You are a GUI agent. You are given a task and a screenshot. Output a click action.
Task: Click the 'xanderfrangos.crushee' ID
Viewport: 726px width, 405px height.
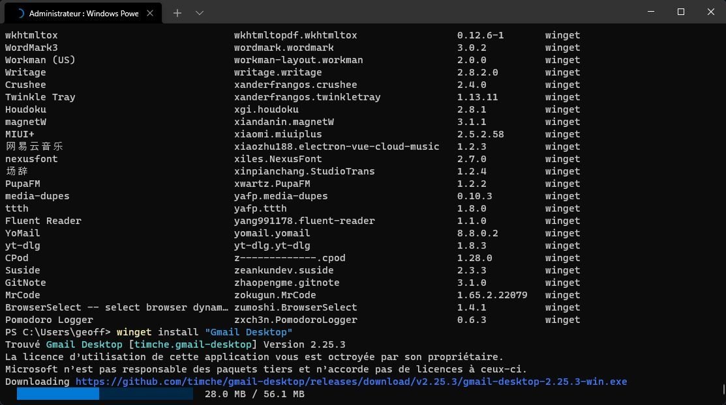pos(295,85)
